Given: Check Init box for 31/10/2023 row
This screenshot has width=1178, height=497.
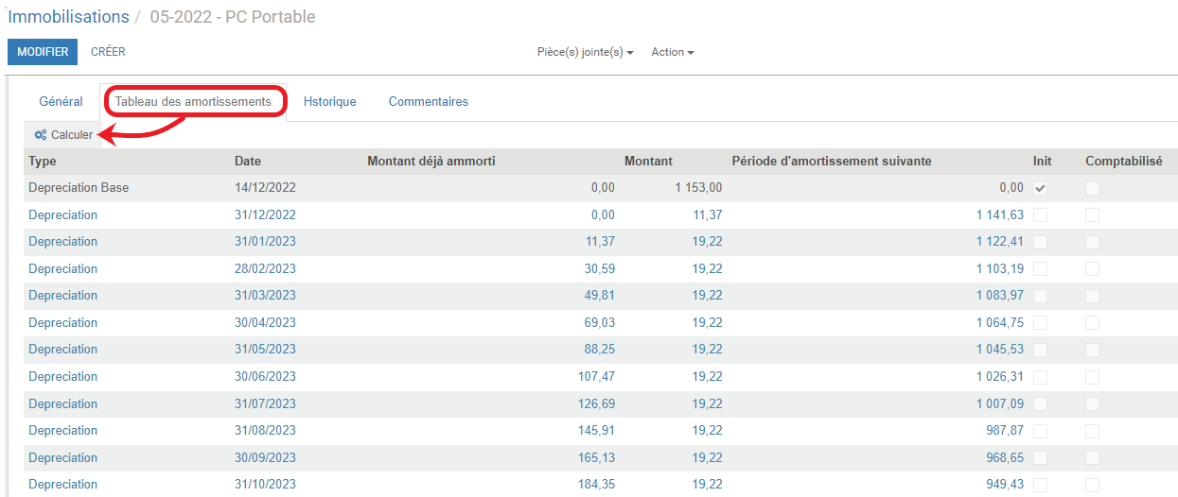Looking at the screenshot, I should pos(1041,485).
